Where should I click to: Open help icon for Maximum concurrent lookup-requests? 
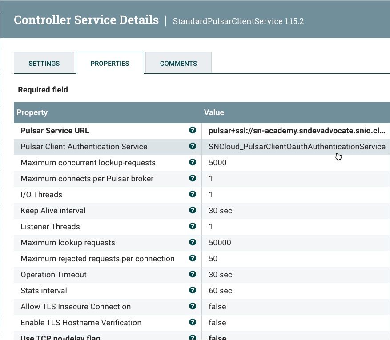[193, 162]
